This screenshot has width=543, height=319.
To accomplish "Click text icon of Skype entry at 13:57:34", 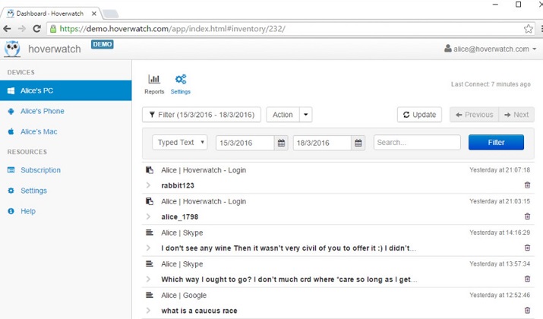I will coord(150,264).
